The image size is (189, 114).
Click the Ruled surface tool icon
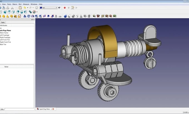tap(44, 16)
